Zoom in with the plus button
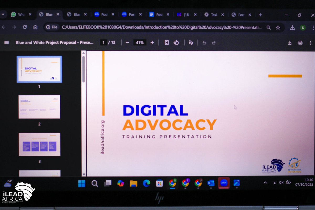Screen dimensions: 315x210 (152, 43)
